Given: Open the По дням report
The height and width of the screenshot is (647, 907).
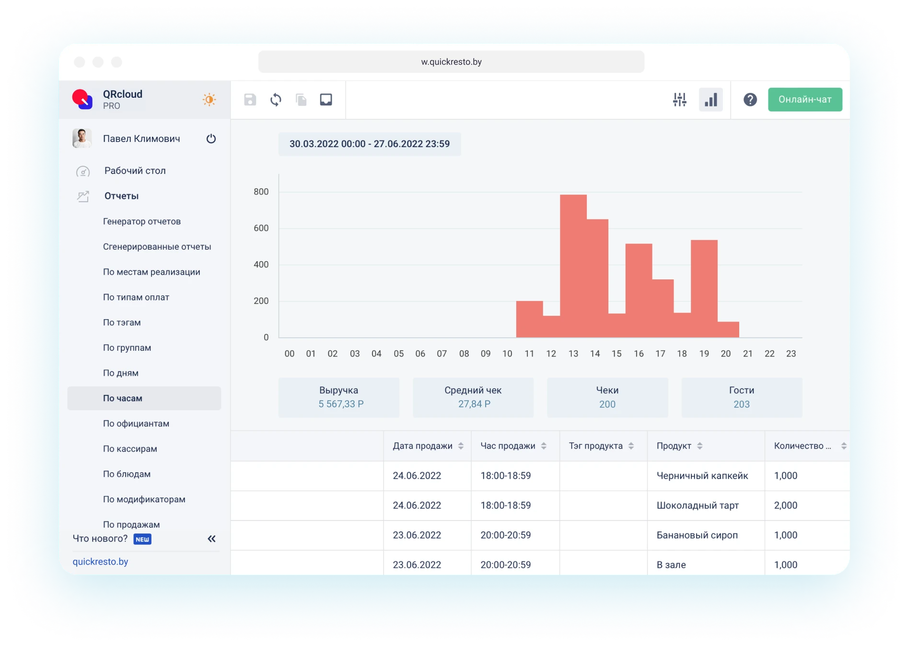Looking at the screenshot, I should tap(121, 373).
